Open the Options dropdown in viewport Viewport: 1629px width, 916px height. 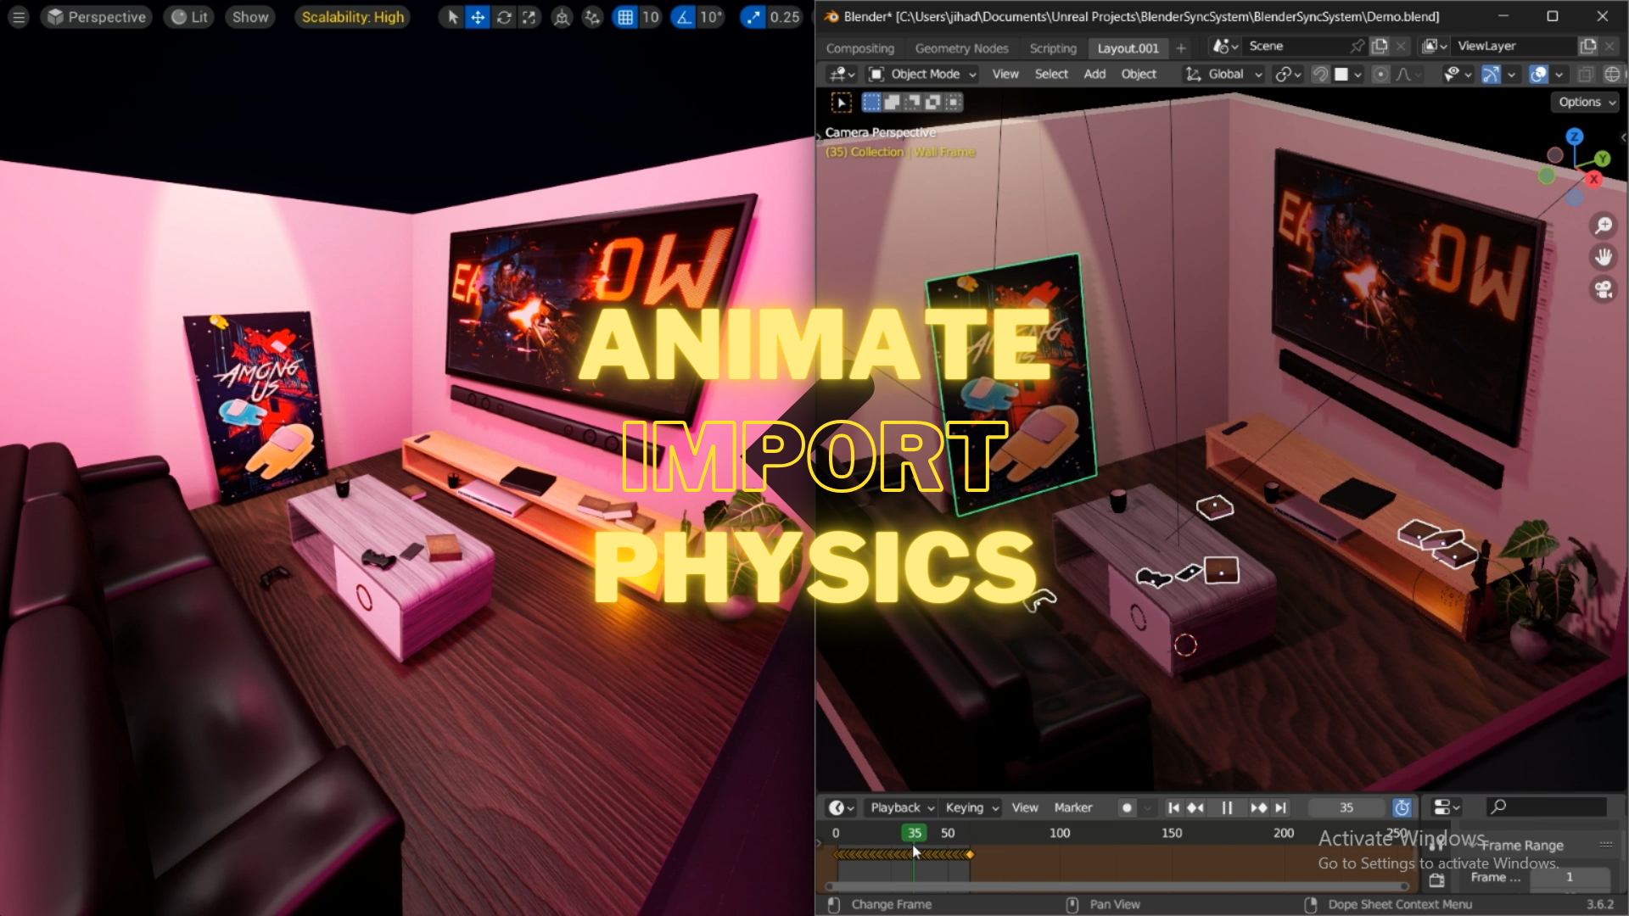tap(1586, 102)
